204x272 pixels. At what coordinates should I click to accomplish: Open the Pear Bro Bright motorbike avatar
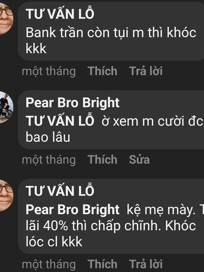[6, 107]
